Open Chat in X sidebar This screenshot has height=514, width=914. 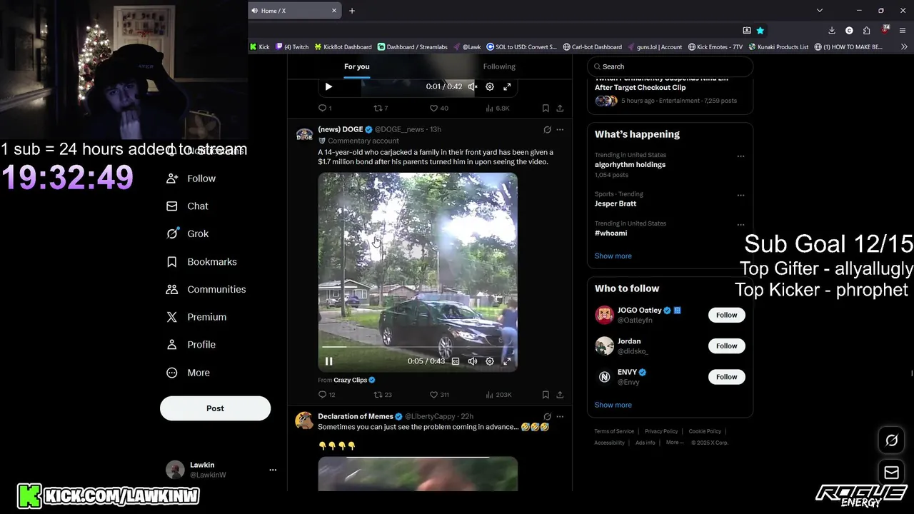pyautogui.click(x=187, y=206)
